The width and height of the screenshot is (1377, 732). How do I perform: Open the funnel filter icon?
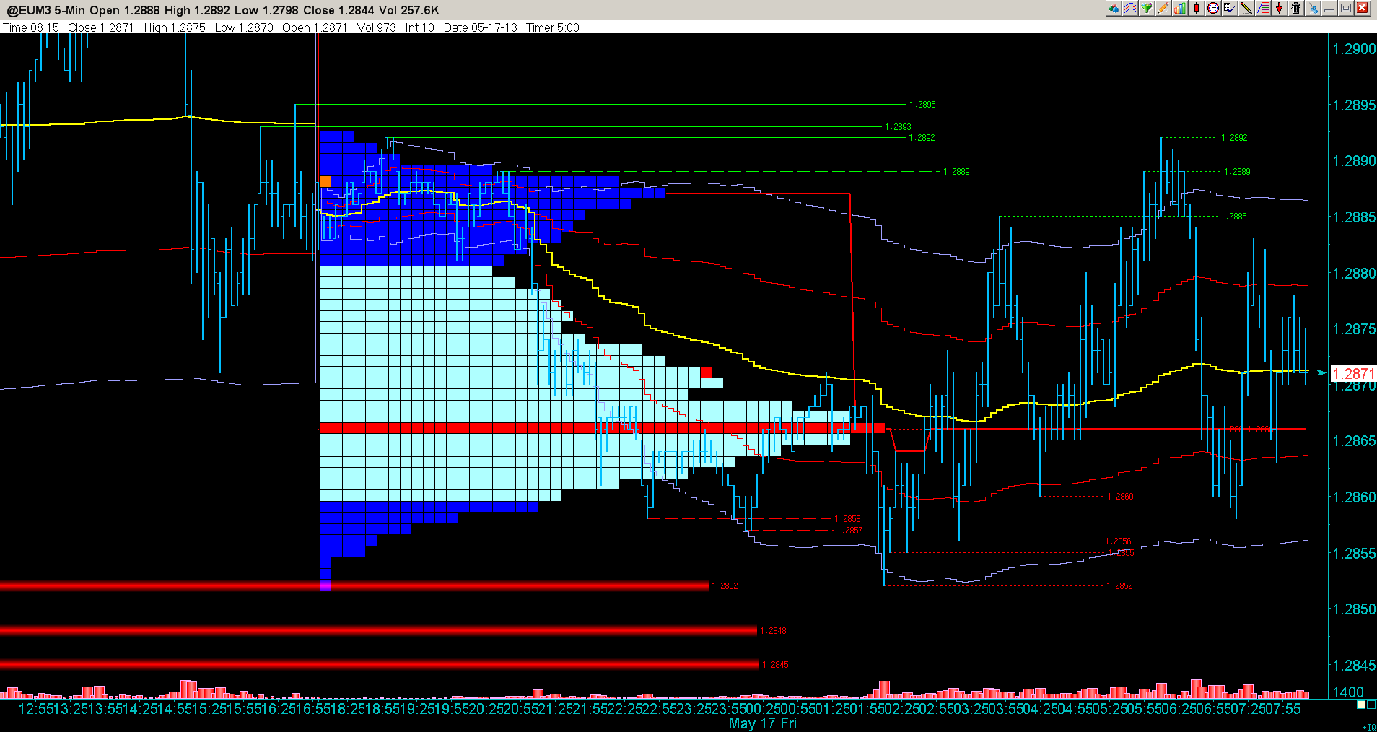click(x=1147, y=8)
